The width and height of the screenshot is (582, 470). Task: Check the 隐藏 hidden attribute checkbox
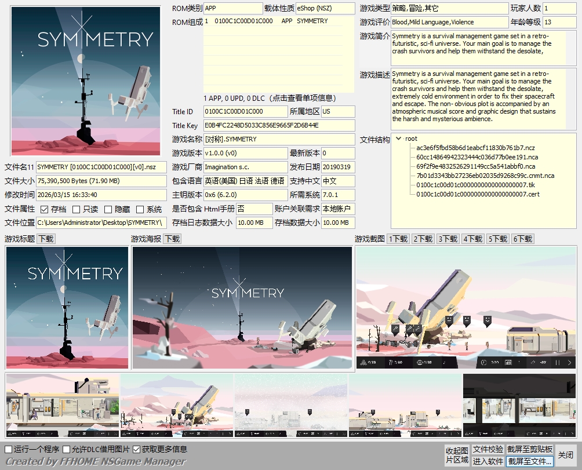tap(108, 209)
